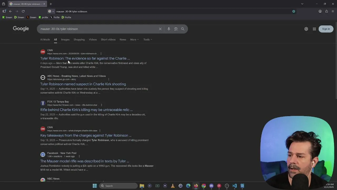Image resolution: width=337 pixels, height=190 pixels.
Task: Open Visual Studio Code from the taskbar
Action: (x=235, y=186)
